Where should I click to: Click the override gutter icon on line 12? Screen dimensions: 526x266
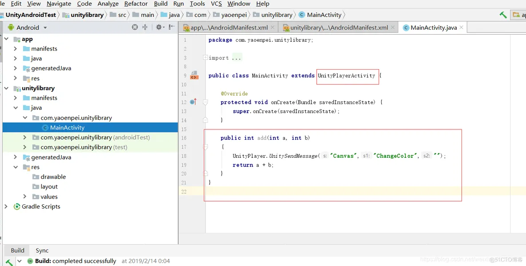[x=193, y=102]
